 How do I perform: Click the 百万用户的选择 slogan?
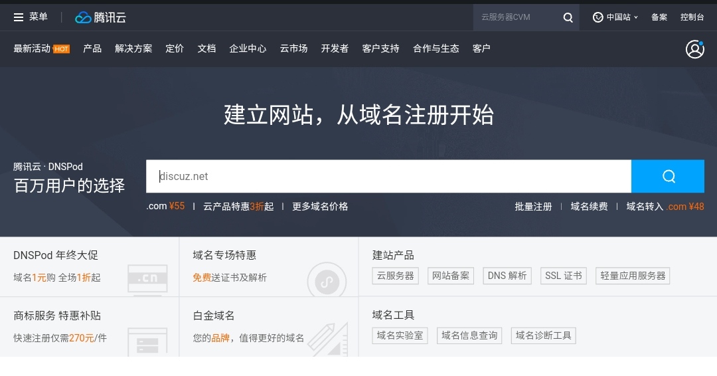[x=69, y=186]
